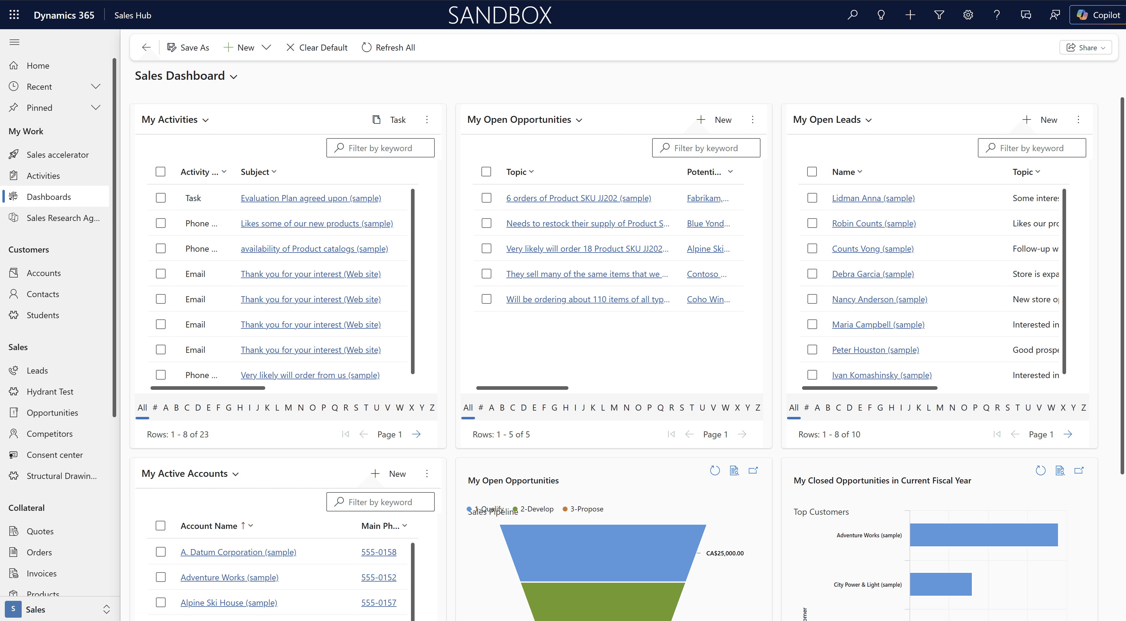Screen dimensions: 1126x621
Task: Select all rows in My Open Opportunities
Action: pos(486,172)
